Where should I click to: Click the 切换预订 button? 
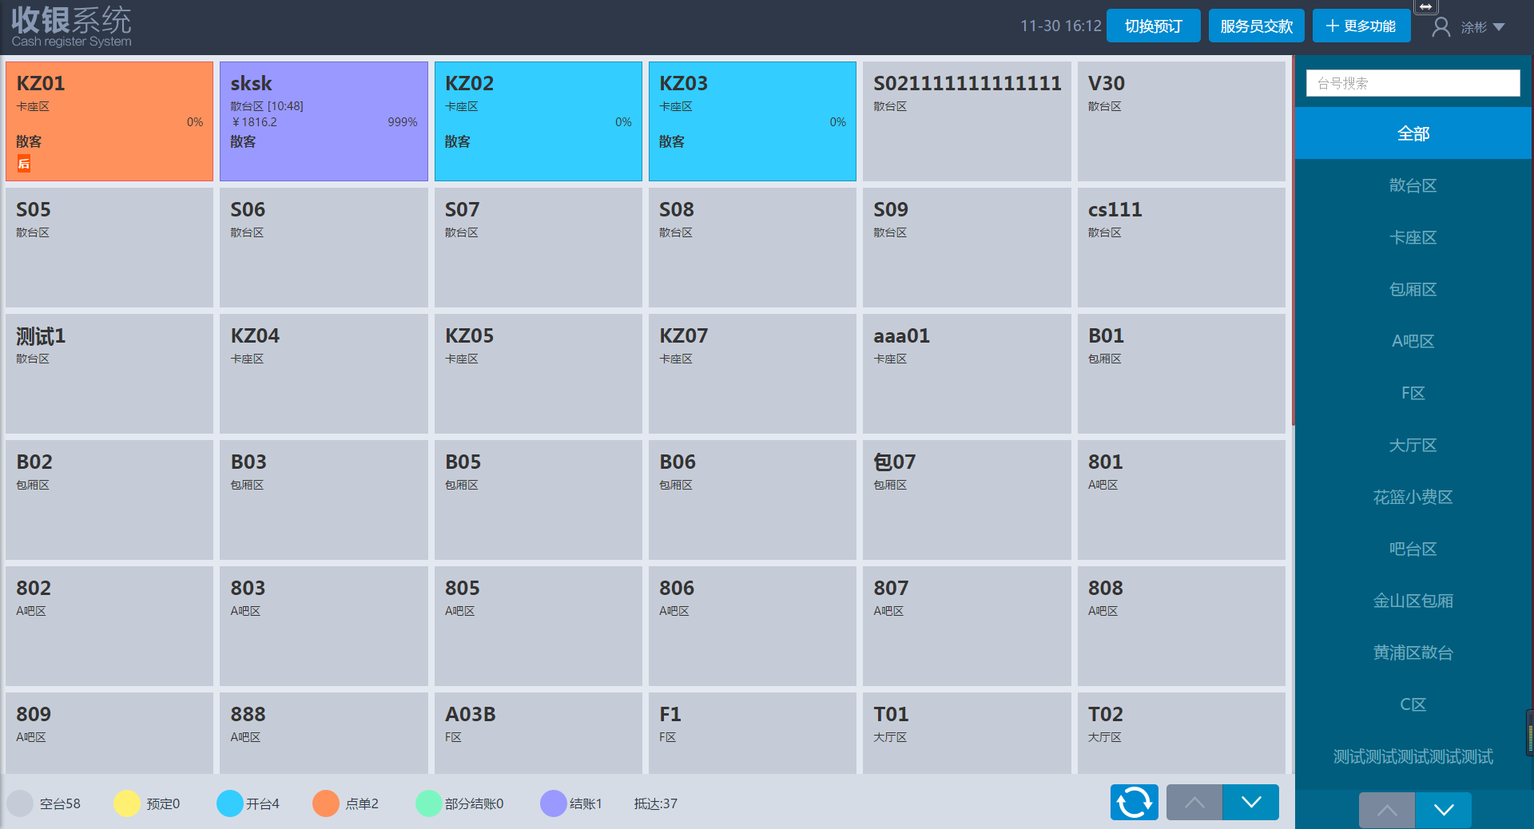pos(1153,26)
